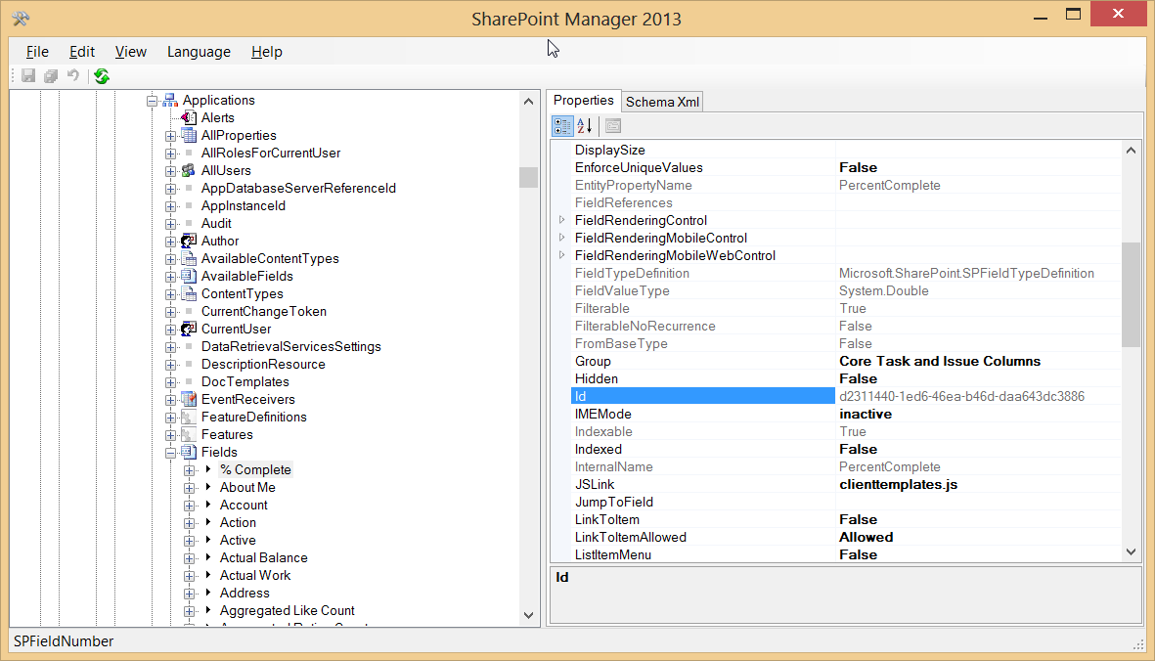This screenshot has height=661, width=1155.
Task: Click scroll down arrow in property grid
Action: click(1131, 552)
